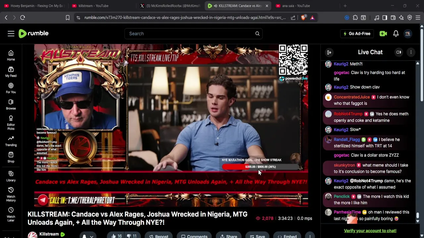424x238 pixels.
Task: Open the browser main menu
Action: coord(418,18)
